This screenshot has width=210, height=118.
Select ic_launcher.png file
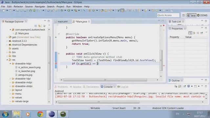[x=27, y=71]
